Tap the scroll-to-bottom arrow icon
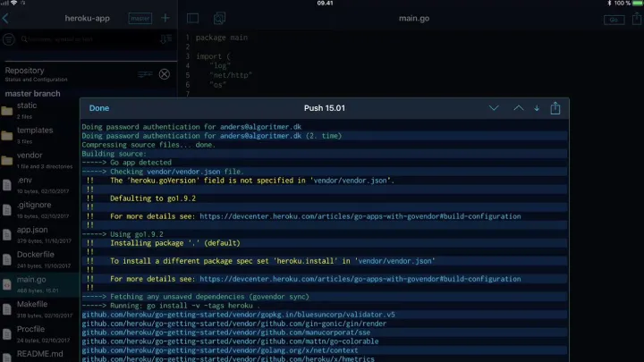The width and height of the screenshot is (644, 362). (537, 108)
